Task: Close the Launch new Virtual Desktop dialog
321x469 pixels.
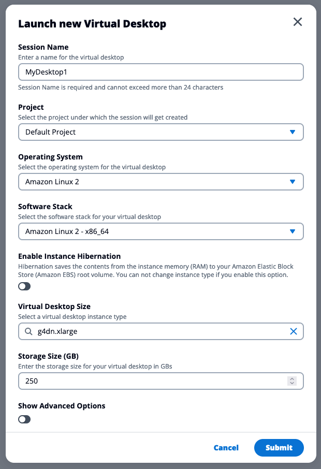Action: point(298,22)
